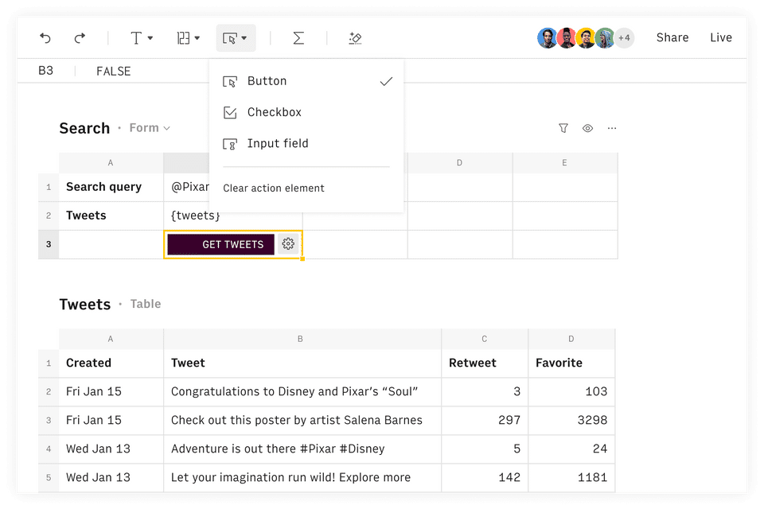Select the Button action element option
Image resolution: width=764 pixels, height=509 pixels.
pyautogui.click(x=267, y=81)
